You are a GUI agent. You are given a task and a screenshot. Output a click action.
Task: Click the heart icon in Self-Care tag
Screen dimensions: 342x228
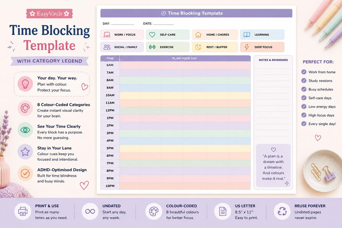pyautogui.click(x=152, y=35)
